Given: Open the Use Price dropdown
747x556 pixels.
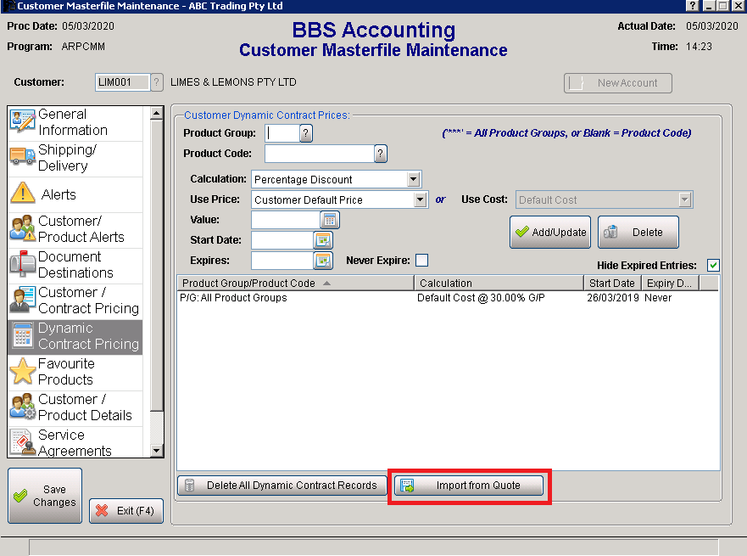Looking at the screenshot, I should [420, 199].
